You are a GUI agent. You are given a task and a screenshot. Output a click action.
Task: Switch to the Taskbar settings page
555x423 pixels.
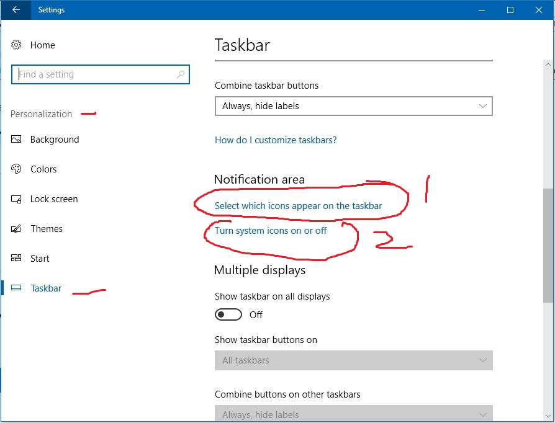[x=47, y=288]
